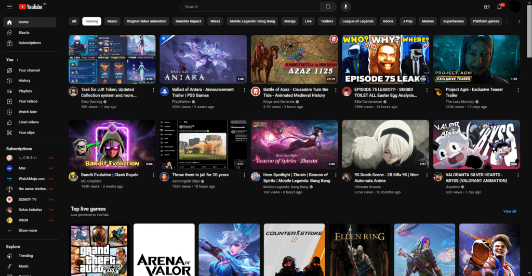Click the YouTube logo
Image resolution: width=532 pixels, height=276 pixels.
click(31, 6)
